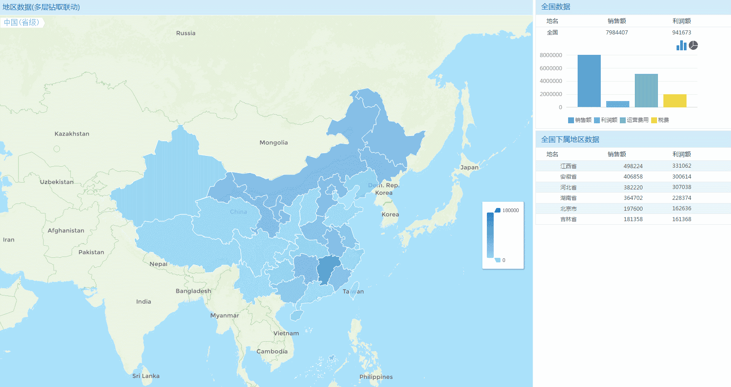The image size is (731, 387).
Task: Select the 湖南省 row in region table
Action: [x=633, y=198]
